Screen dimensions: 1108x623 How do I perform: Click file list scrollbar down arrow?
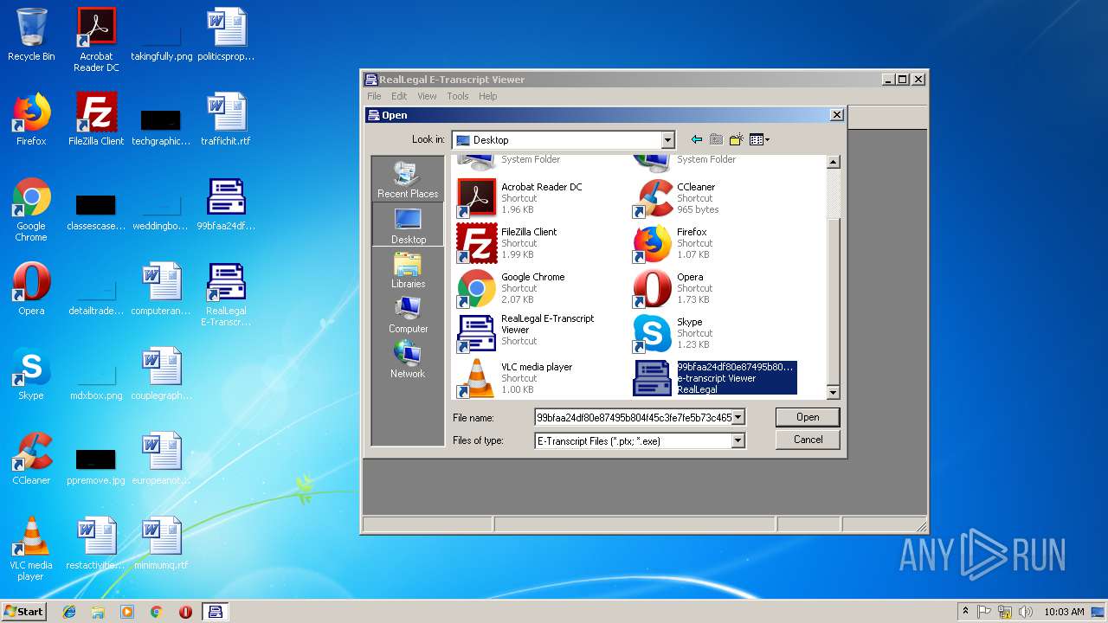coord(833,393)
